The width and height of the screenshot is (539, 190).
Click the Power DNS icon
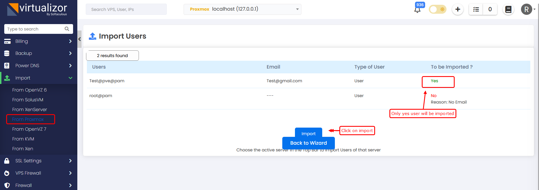coord(7,65)
